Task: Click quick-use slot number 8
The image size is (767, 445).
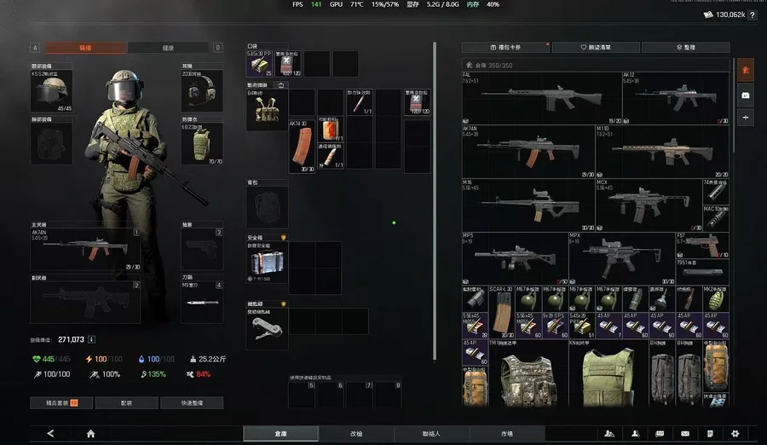Action: click(389, 395)
